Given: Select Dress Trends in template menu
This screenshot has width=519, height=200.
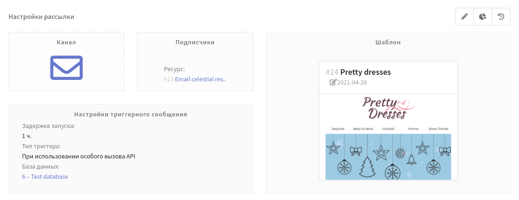Looking at the screenshot, I should pyautogui.click(x=438, y=129).
